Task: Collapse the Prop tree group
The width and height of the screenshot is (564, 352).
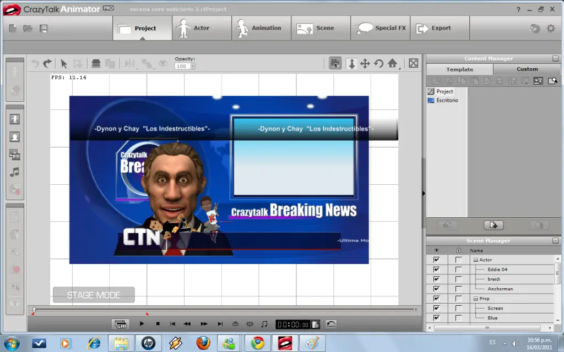Action: (475, 299)
